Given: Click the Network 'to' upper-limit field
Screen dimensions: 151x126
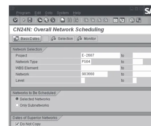Looking at the screenshot, I should click(142, 74).
